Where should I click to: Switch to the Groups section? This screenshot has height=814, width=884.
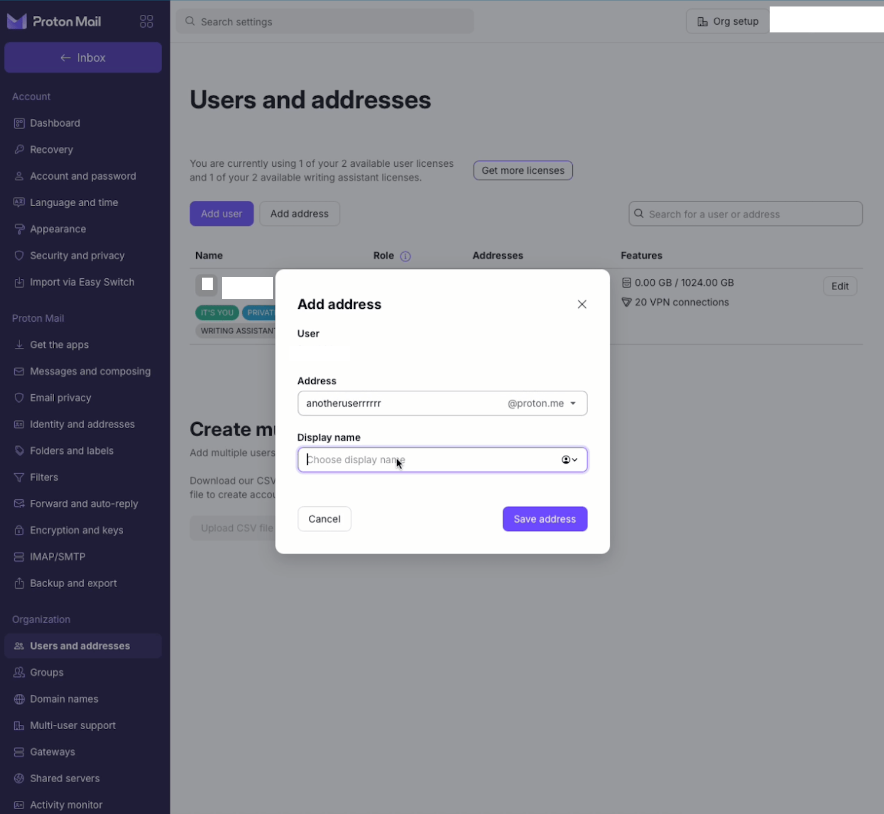47,672
